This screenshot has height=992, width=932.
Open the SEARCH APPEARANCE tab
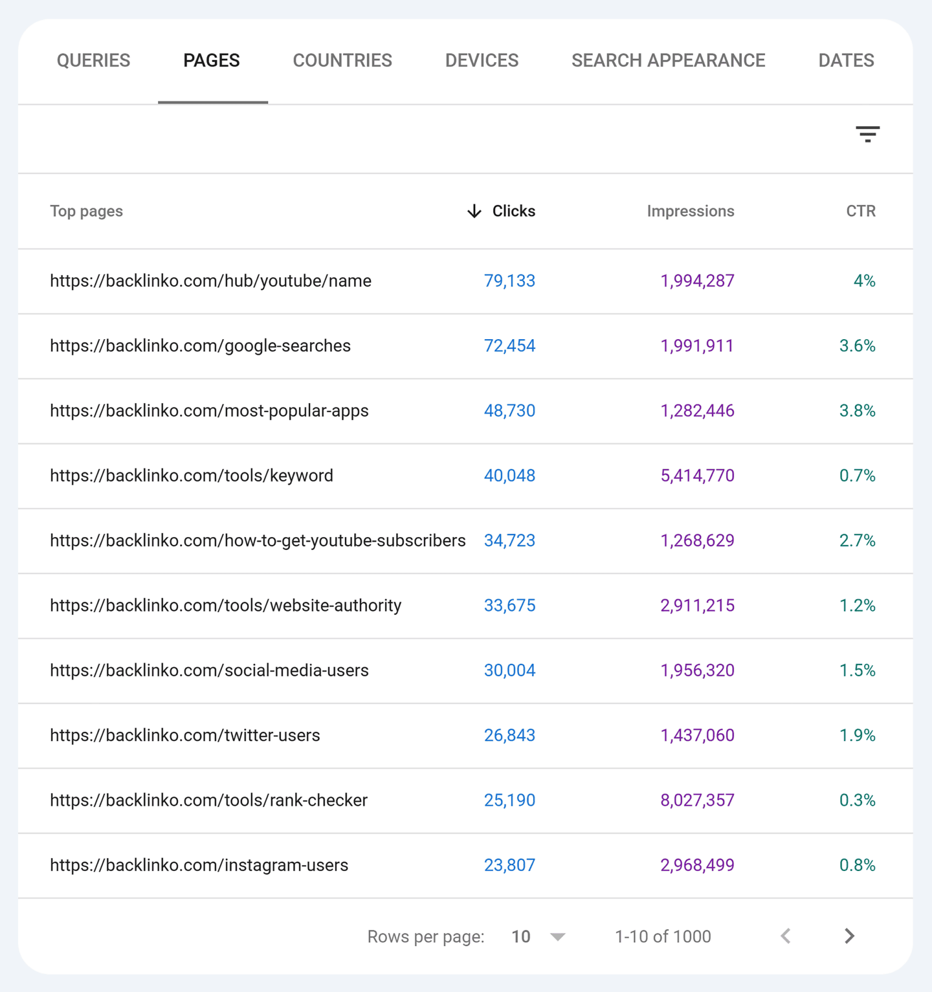click(668, 60)
